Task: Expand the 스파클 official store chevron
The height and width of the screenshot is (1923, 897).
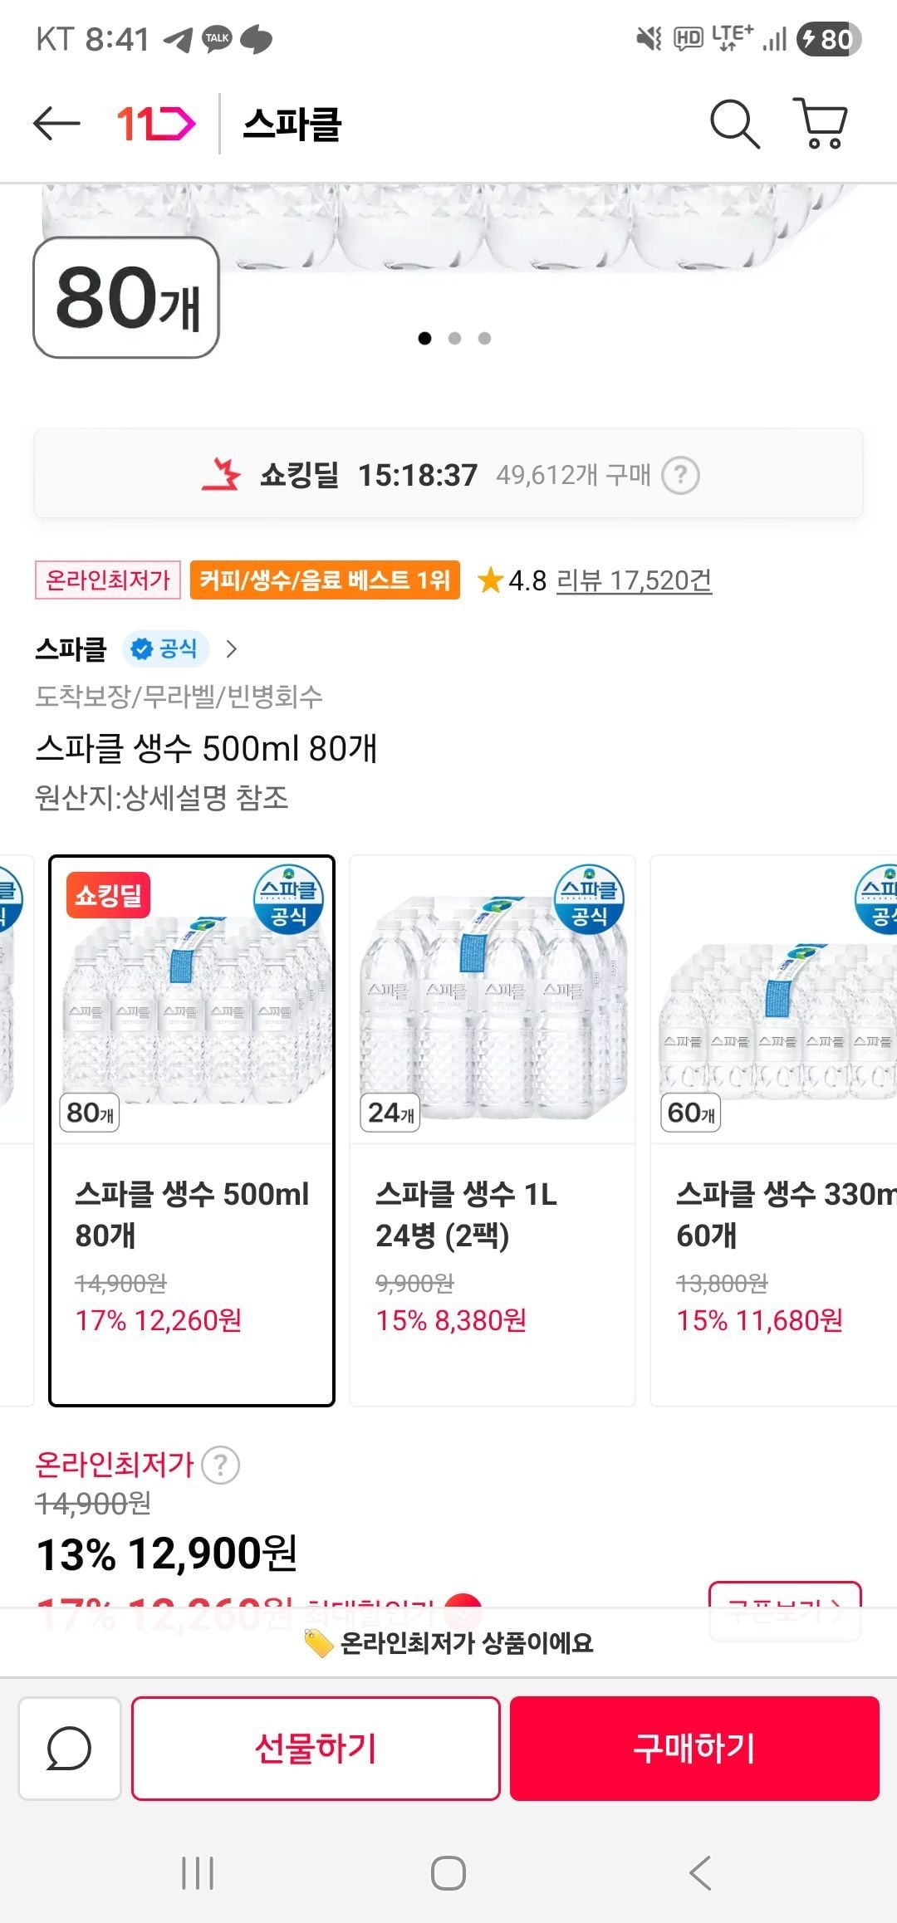Action: (x=232, y=648)
